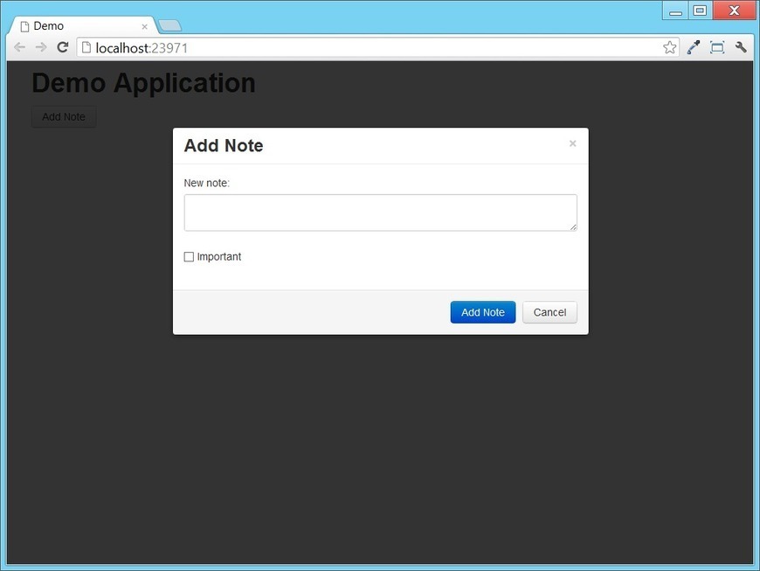Click the blue Add Note button
The width and height of the screenshot is (760, 571).
483,312
